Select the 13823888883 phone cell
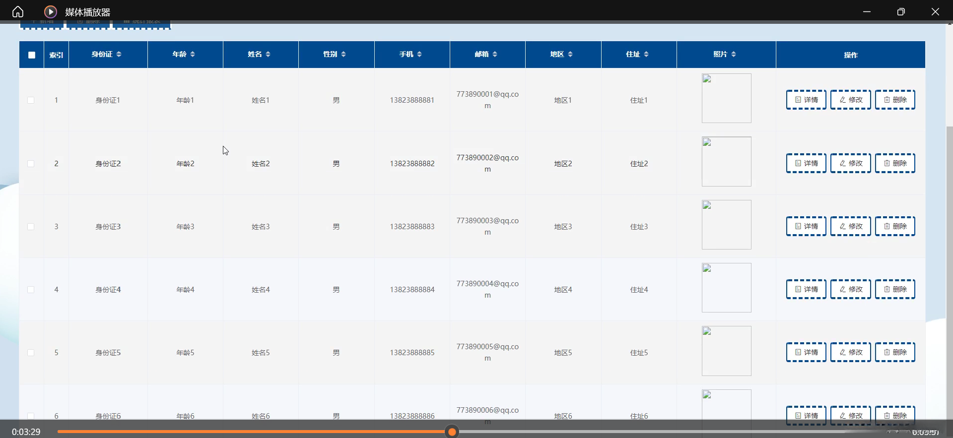Screen dimensions: 953x438 [412, 227]
